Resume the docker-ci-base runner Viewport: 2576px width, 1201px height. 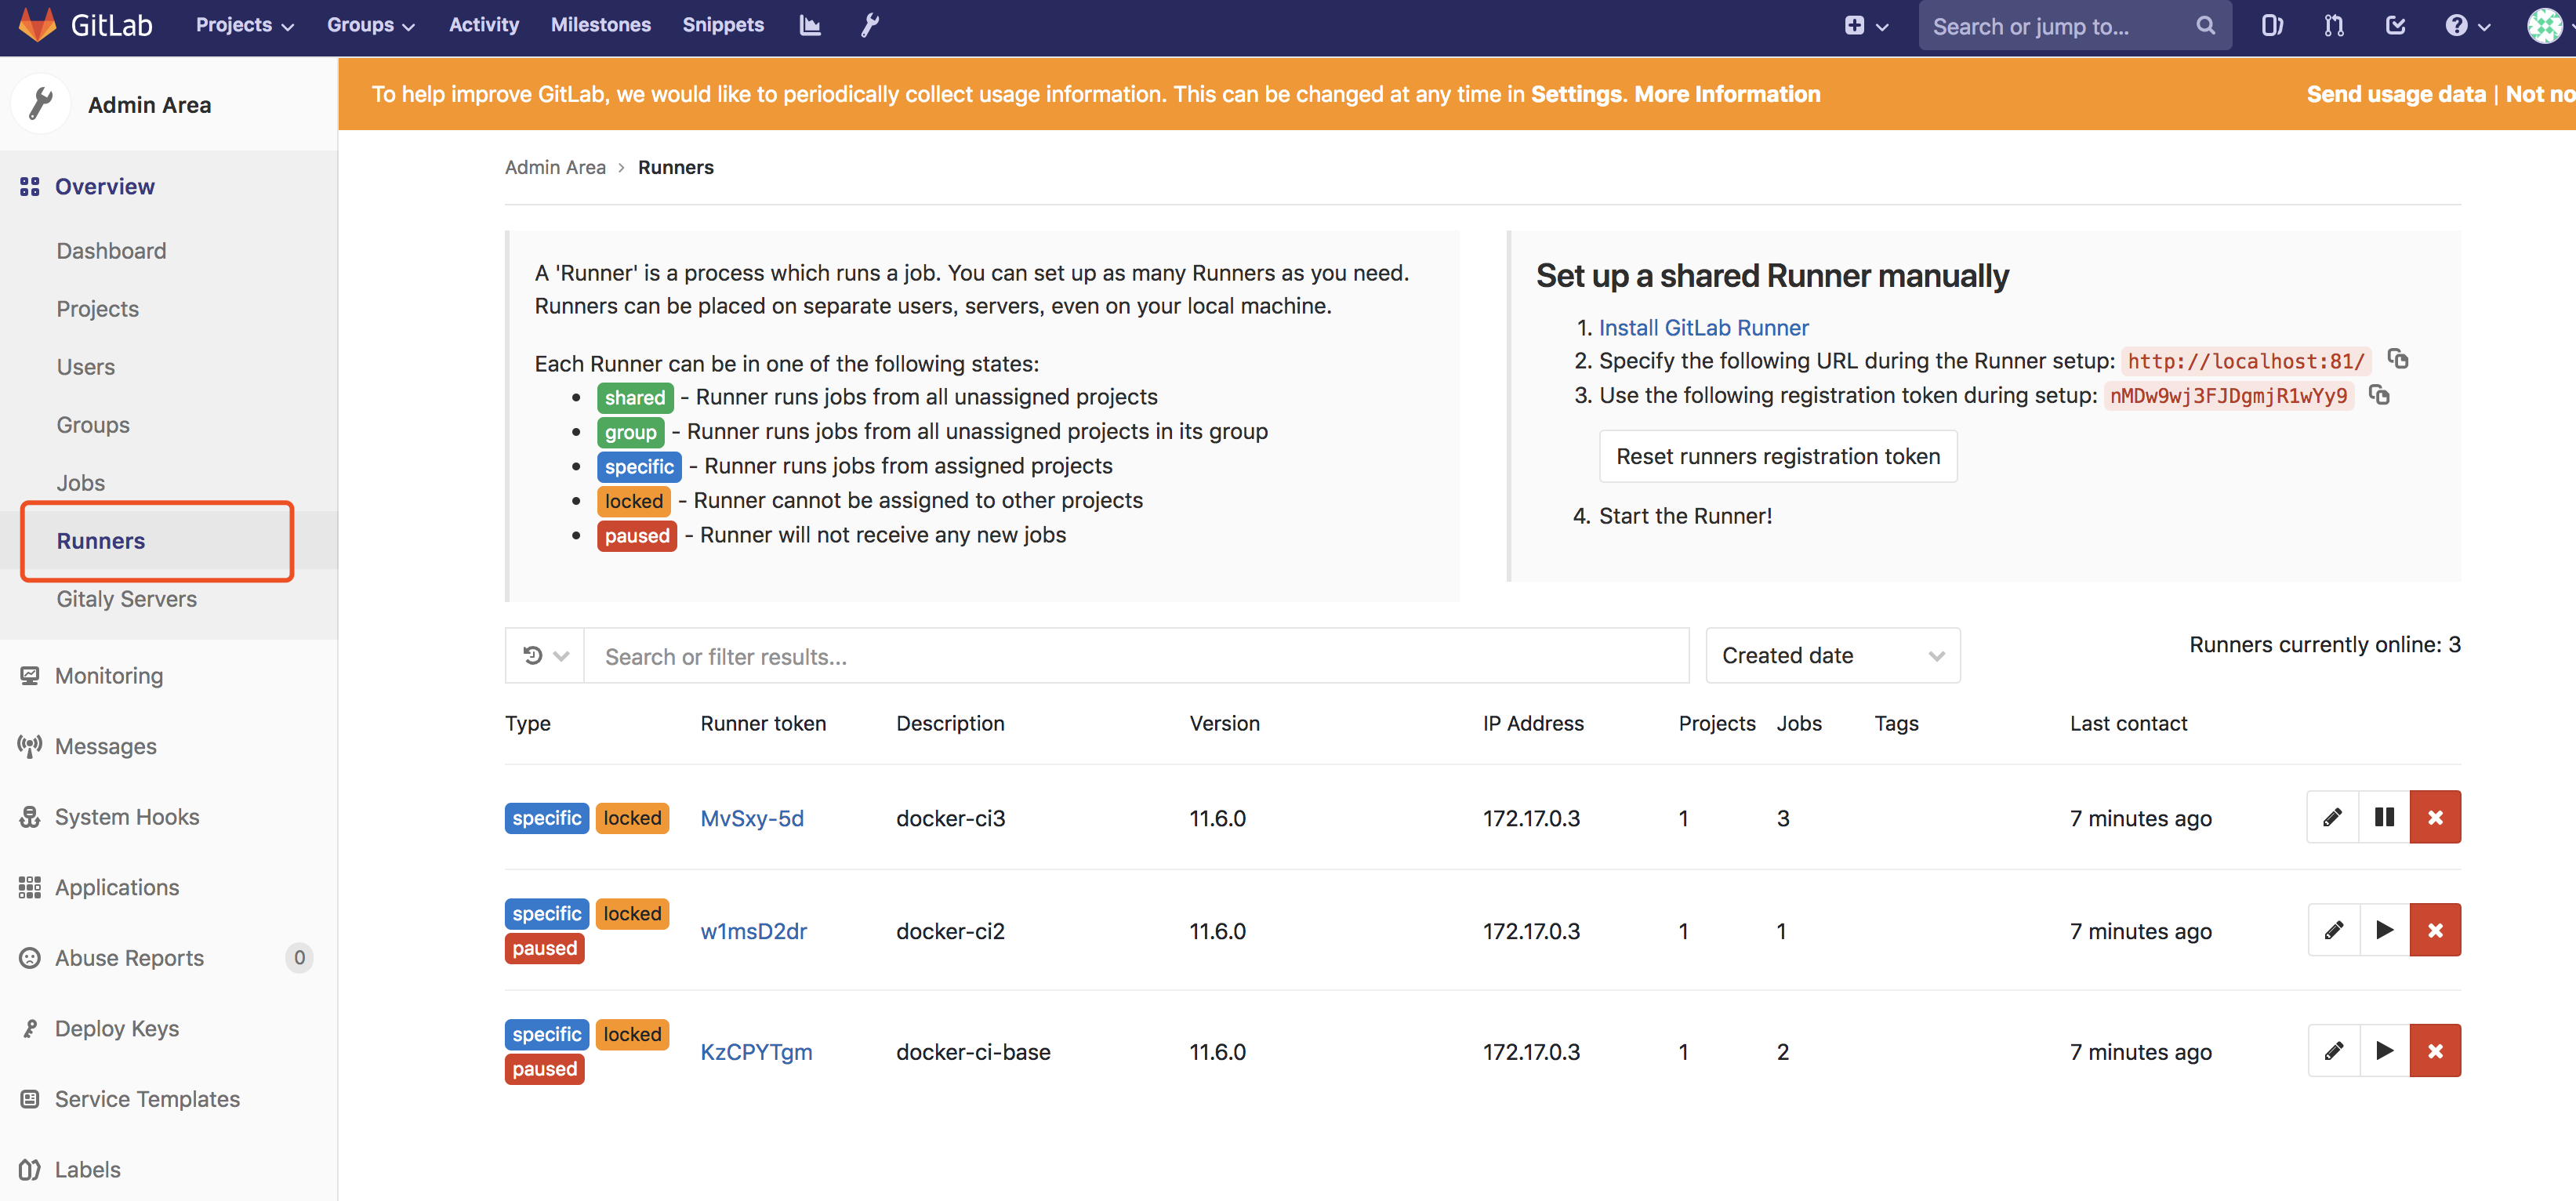pos(2385,1051)
